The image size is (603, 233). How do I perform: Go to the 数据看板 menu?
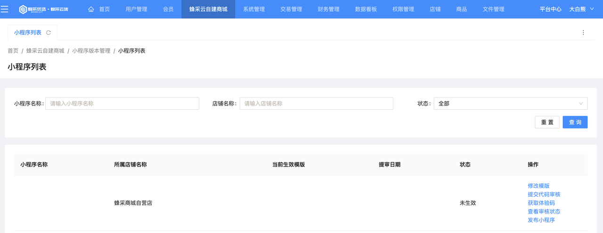tap(366, 9)
